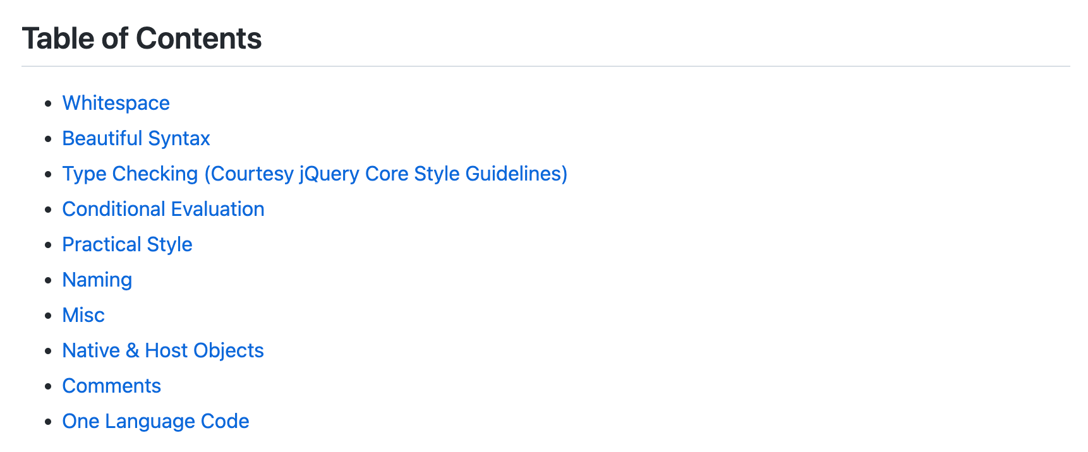Screen dimensions: 1088x452
Task: Open the Practical Style section link
Action: (x=127, y=244)
